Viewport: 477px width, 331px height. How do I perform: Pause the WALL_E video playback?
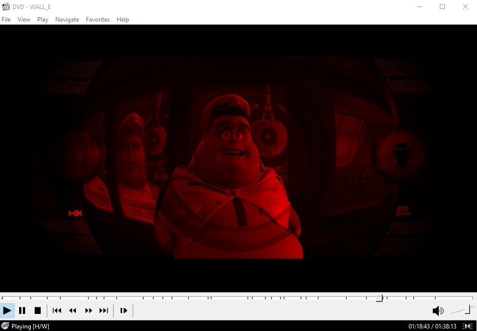click(x=22, y=310)
